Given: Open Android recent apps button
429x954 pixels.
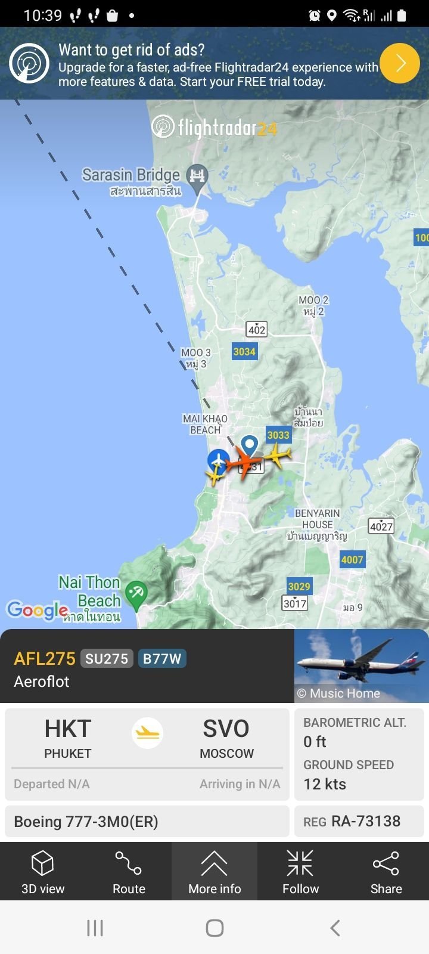Looking at the screenshot, I should coord(95,928).
